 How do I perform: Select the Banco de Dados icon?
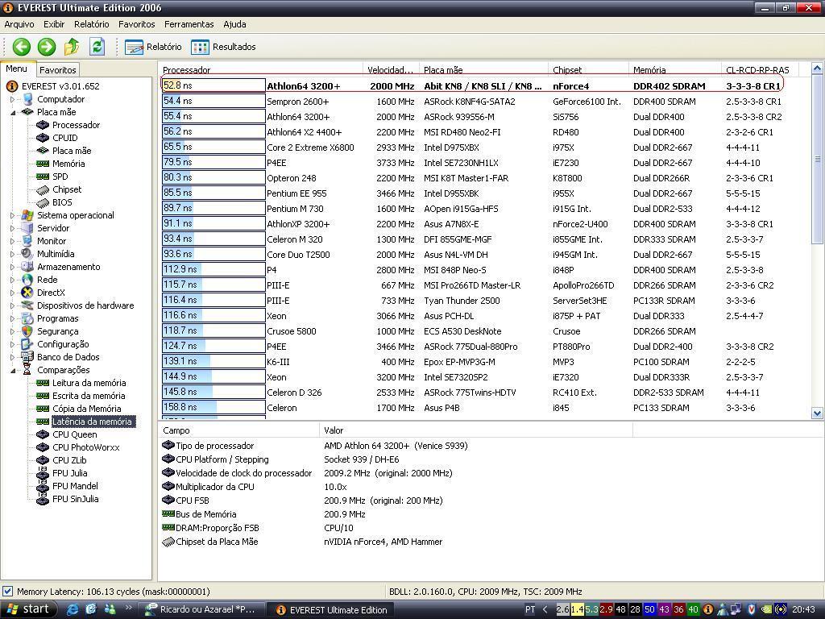(x=27, y=357)
